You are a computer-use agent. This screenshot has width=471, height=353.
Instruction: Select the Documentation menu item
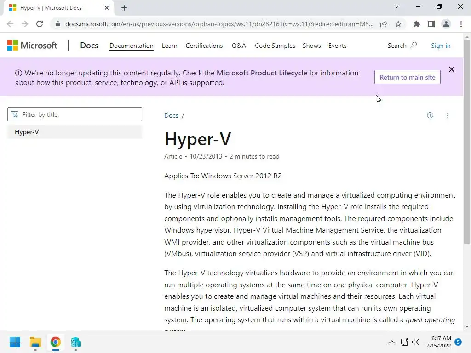click(131, 46)
